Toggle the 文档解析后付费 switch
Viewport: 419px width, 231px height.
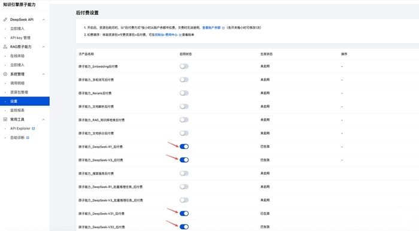pos(184,107)
